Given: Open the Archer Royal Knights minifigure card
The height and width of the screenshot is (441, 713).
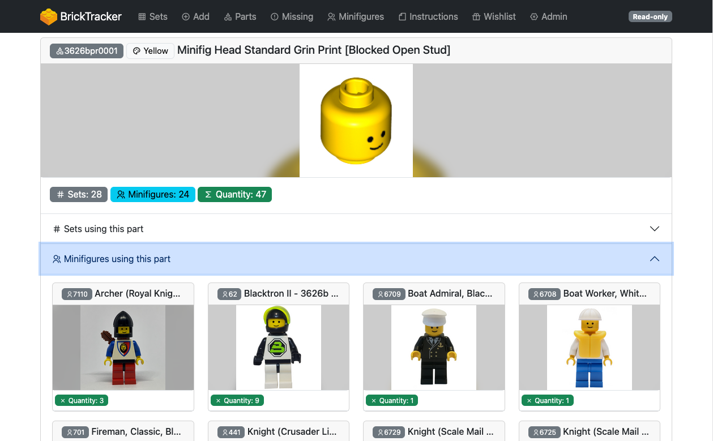Looking at the screenshot, I should pos(137,294).
